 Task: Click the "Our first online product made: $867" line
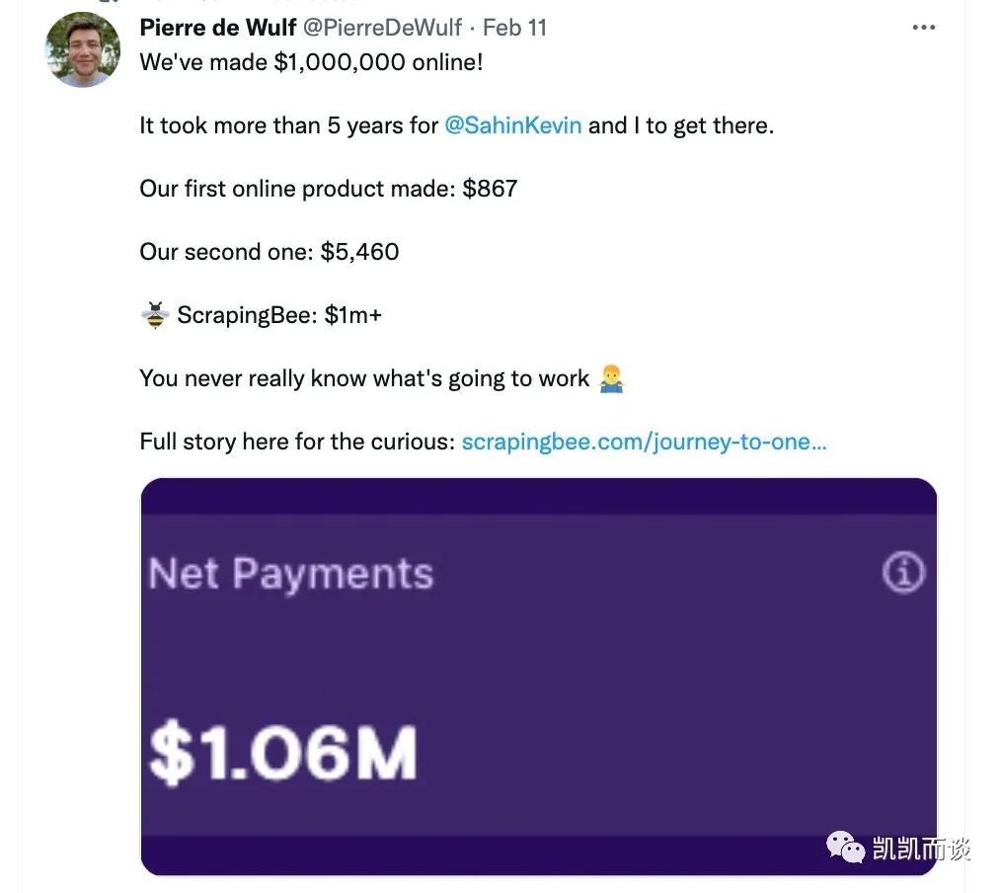328,189
